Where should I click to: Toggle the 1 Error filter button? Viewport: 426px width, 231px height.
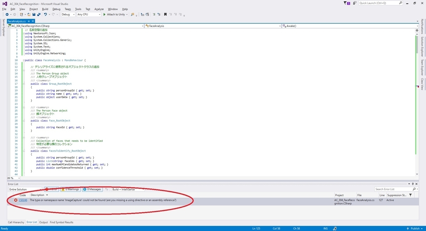(x=51, y=189)
